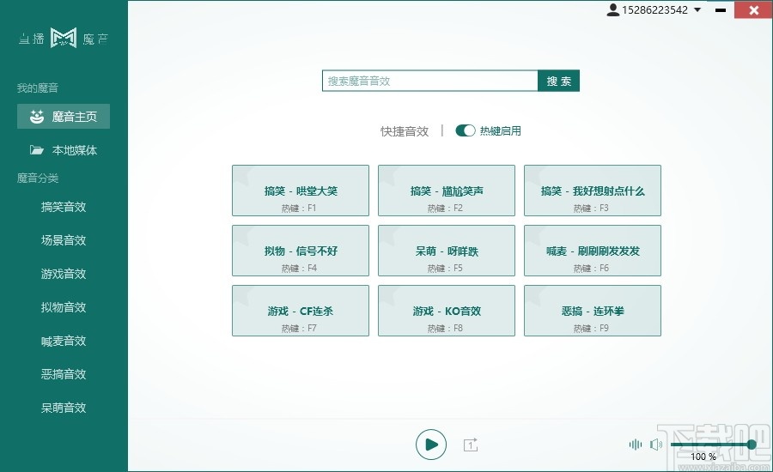
Task: Play the 恶搞 - 连环拳 sound effect
Action: 592,311
